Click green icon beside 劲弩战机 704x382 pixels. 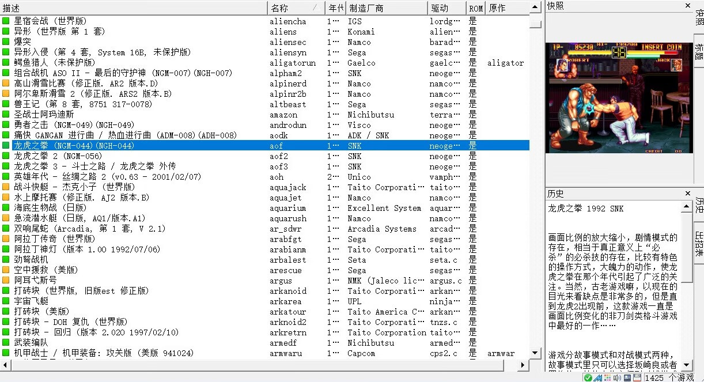coord(6,260)
